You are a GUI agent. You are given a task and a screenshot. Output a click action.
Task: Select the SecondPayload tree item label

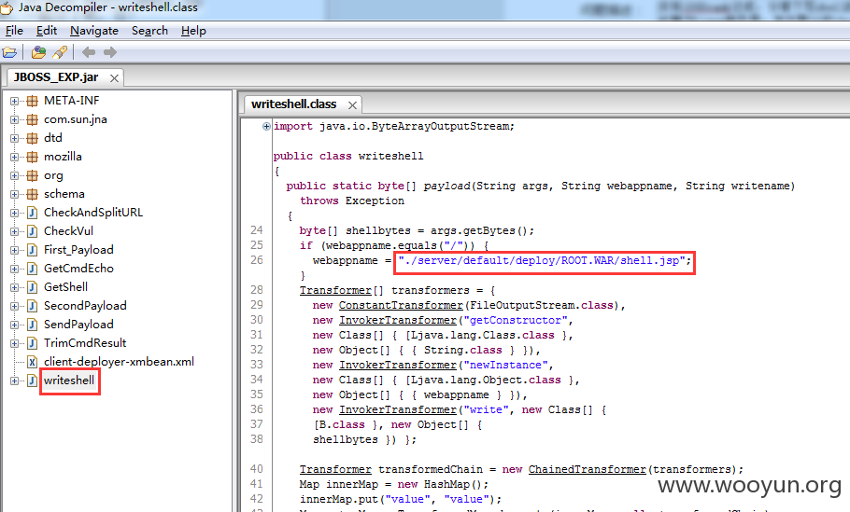coord(85,306)
